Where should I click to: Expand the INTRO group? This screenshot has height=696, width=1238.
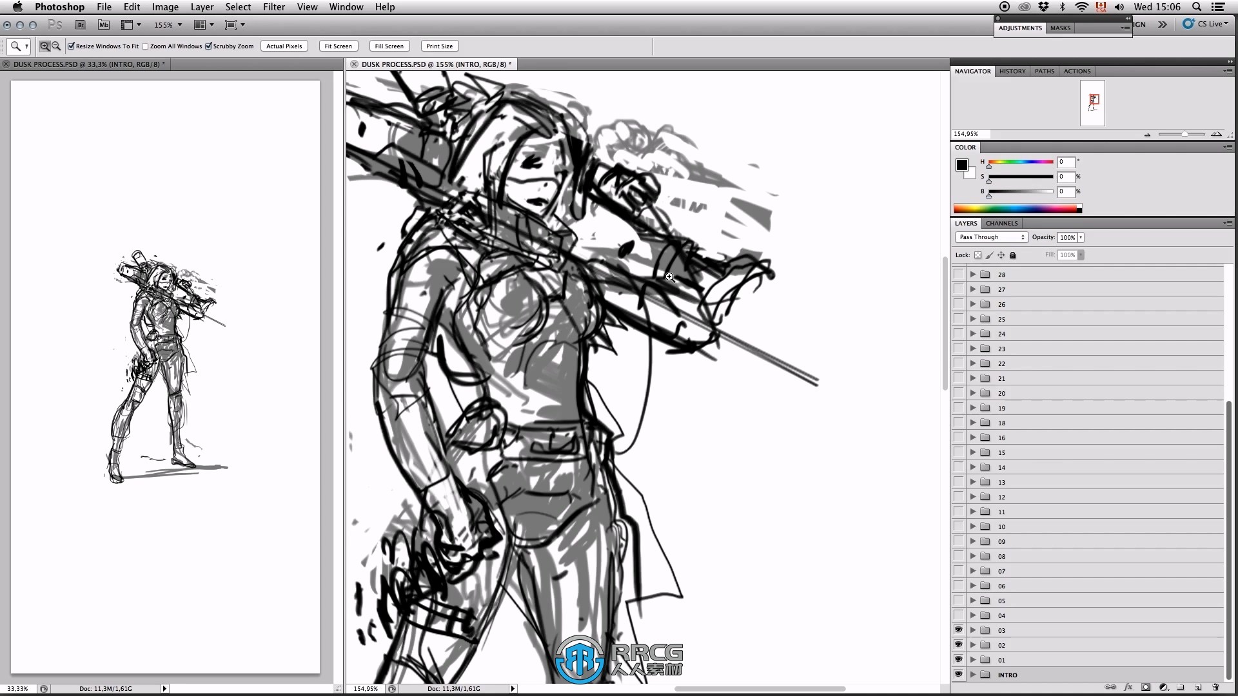coord(973,675)
